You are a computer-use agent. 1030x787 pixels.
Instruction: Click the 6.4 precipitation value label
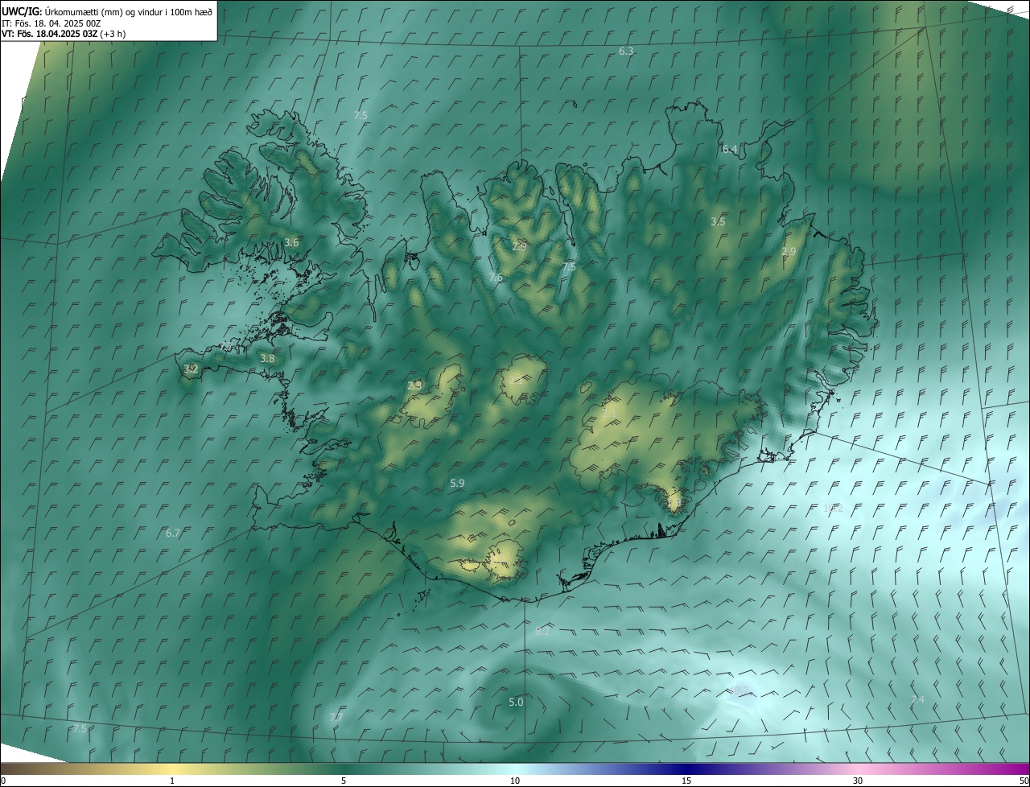pos(729,149)
